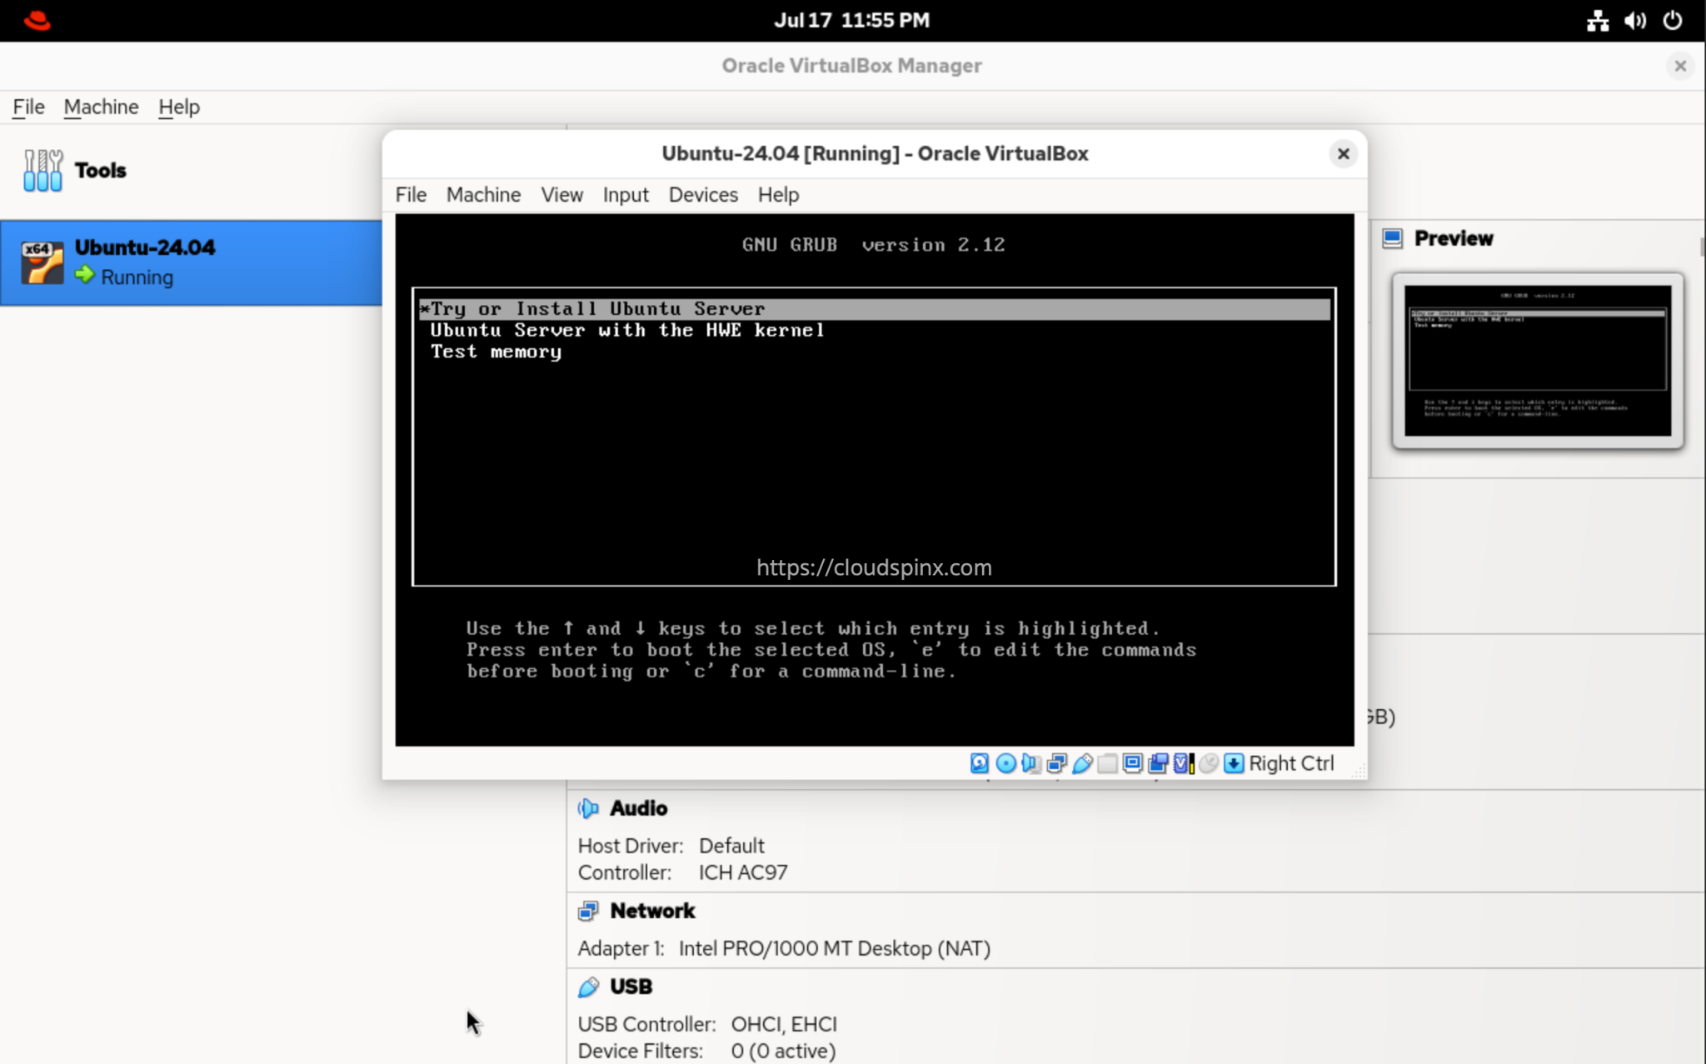The image size is (1706, 1064).
Task: Toggle the display status indicator
Action: pos(1132,763)
